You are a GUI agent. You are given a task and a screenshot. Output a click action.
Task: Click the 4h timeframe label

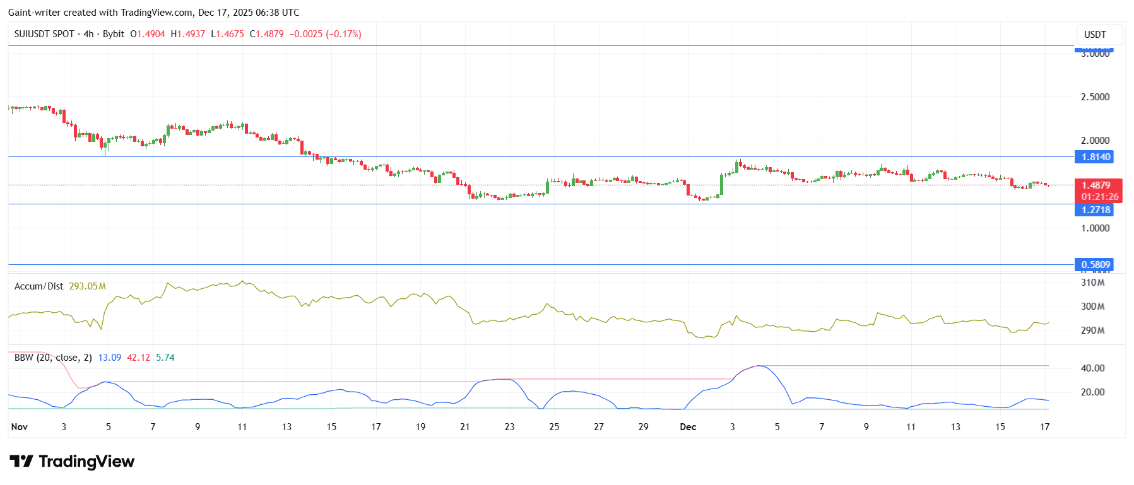pyautogui.click(x=88, y=34)
